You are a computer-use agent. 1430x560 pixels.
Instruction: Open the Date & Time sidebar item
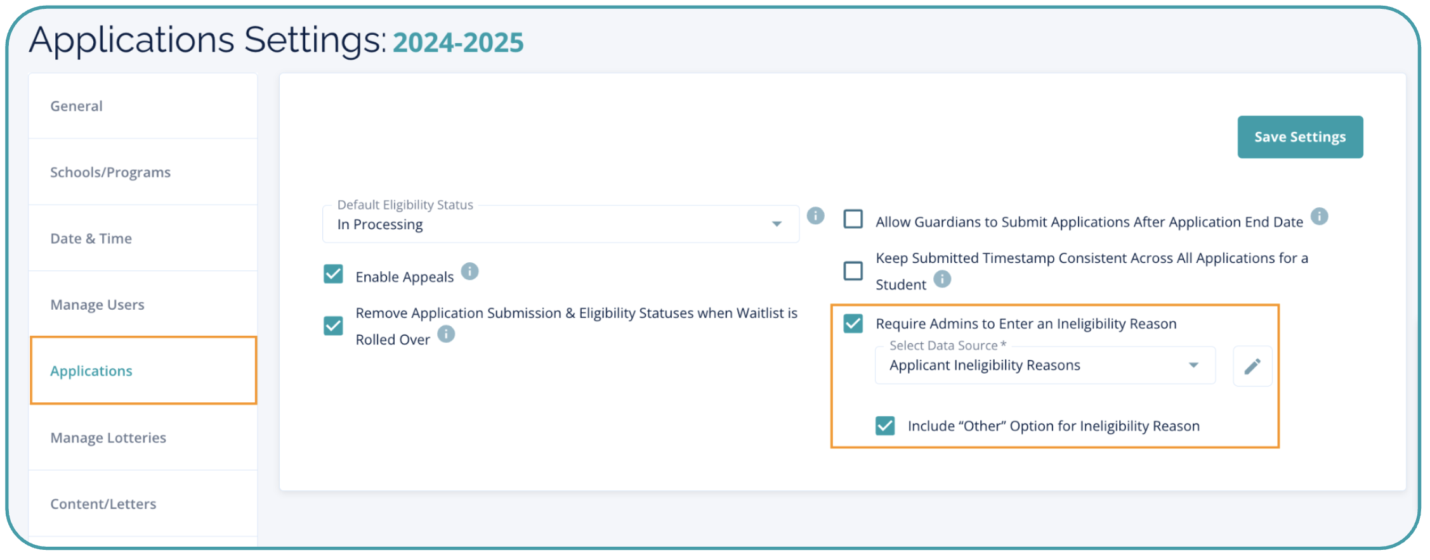[91, 239]
